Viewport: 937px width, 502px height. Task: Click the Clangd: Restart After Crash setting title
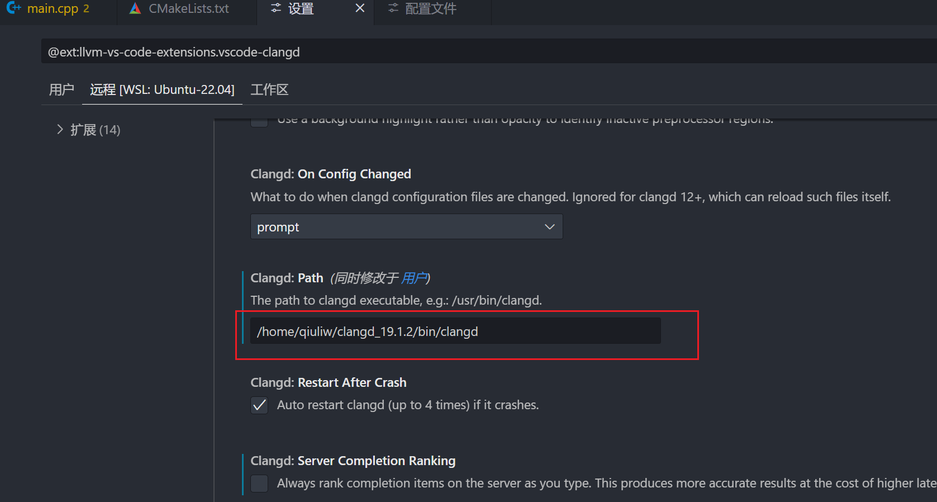329,382
